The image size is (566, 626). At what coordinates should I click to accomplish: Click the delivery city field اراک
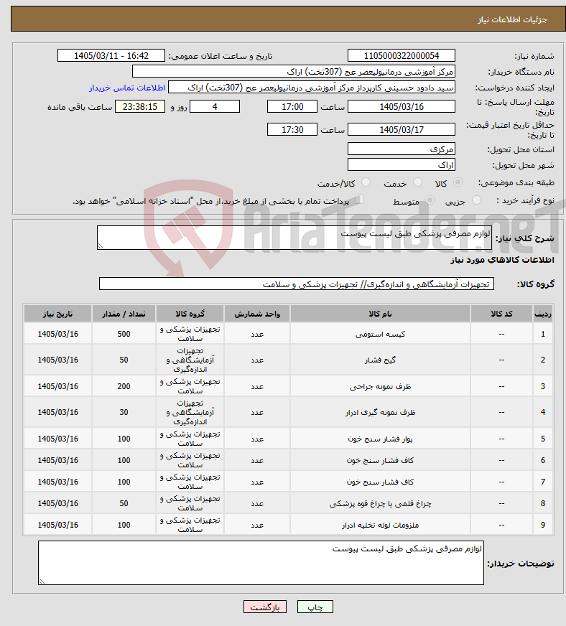click(402, 164)
